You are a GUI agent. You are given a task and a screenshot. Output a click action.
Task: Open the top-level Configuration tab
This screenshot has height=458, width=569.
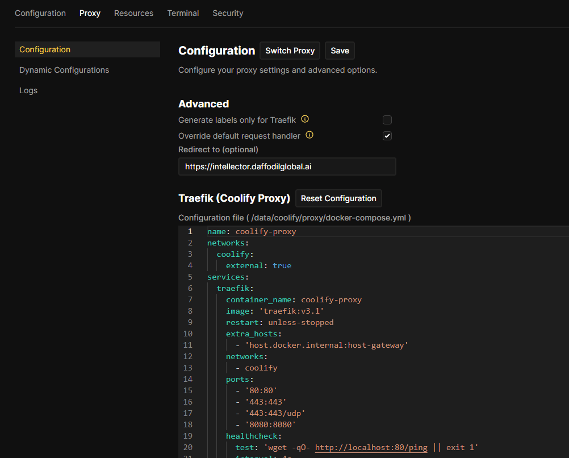(x=40, y=13)
